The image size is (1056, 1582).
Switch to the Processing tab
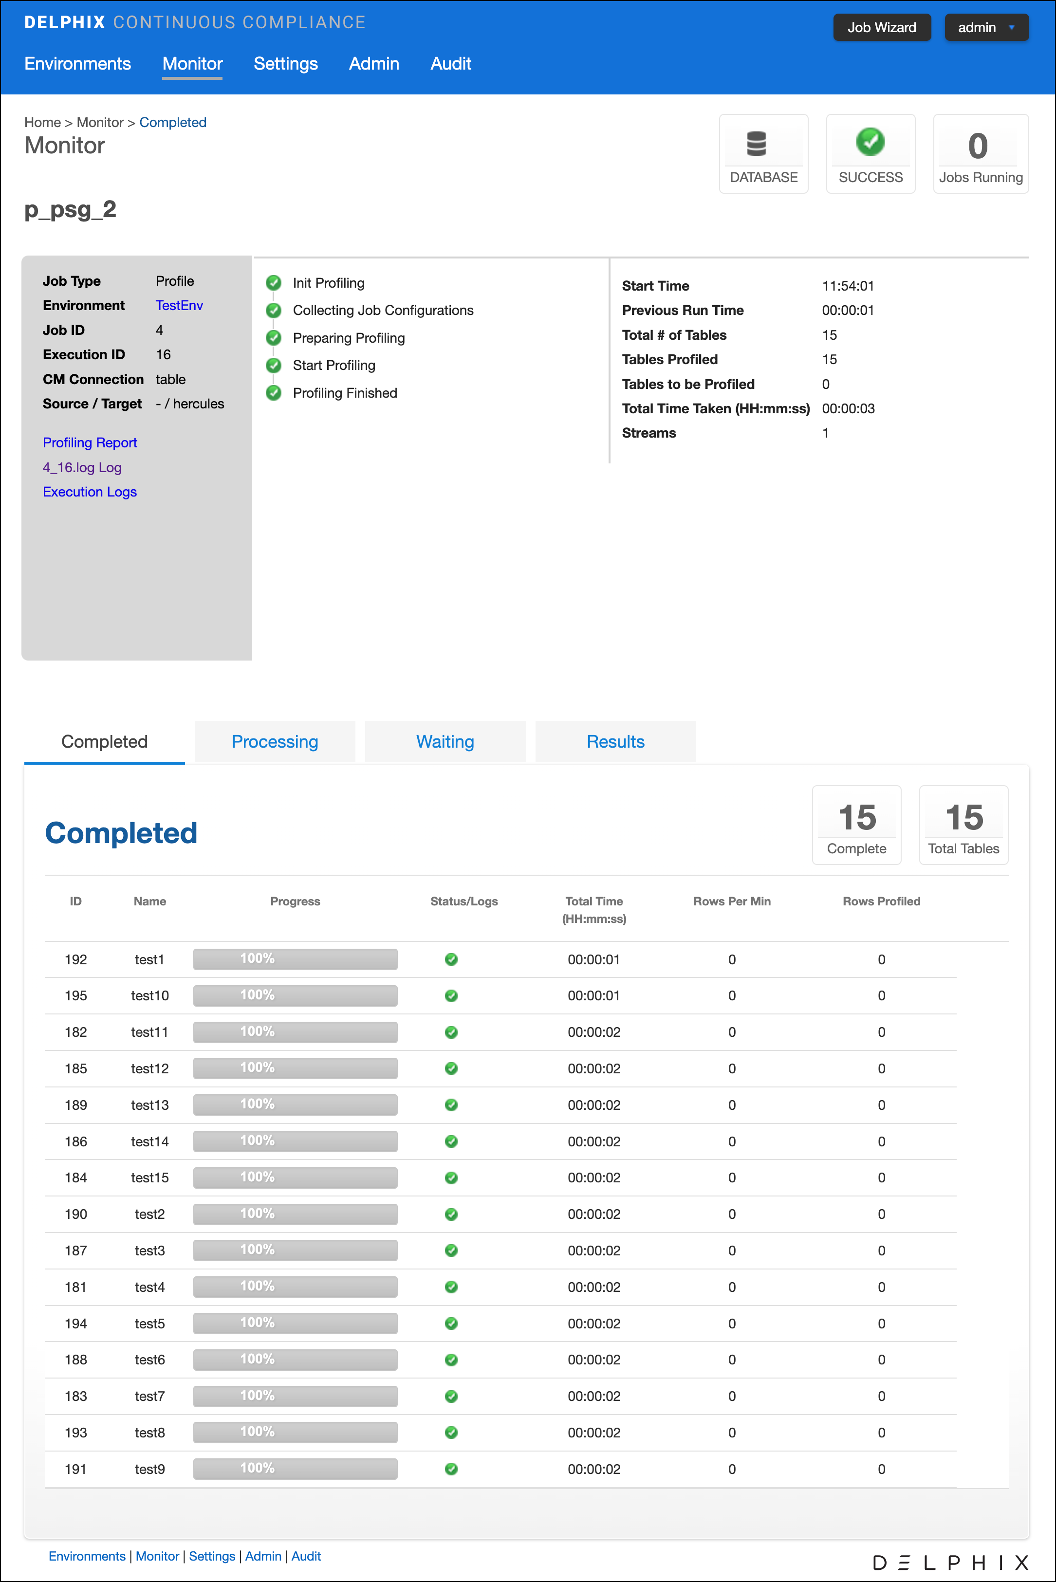click(275, 742)
